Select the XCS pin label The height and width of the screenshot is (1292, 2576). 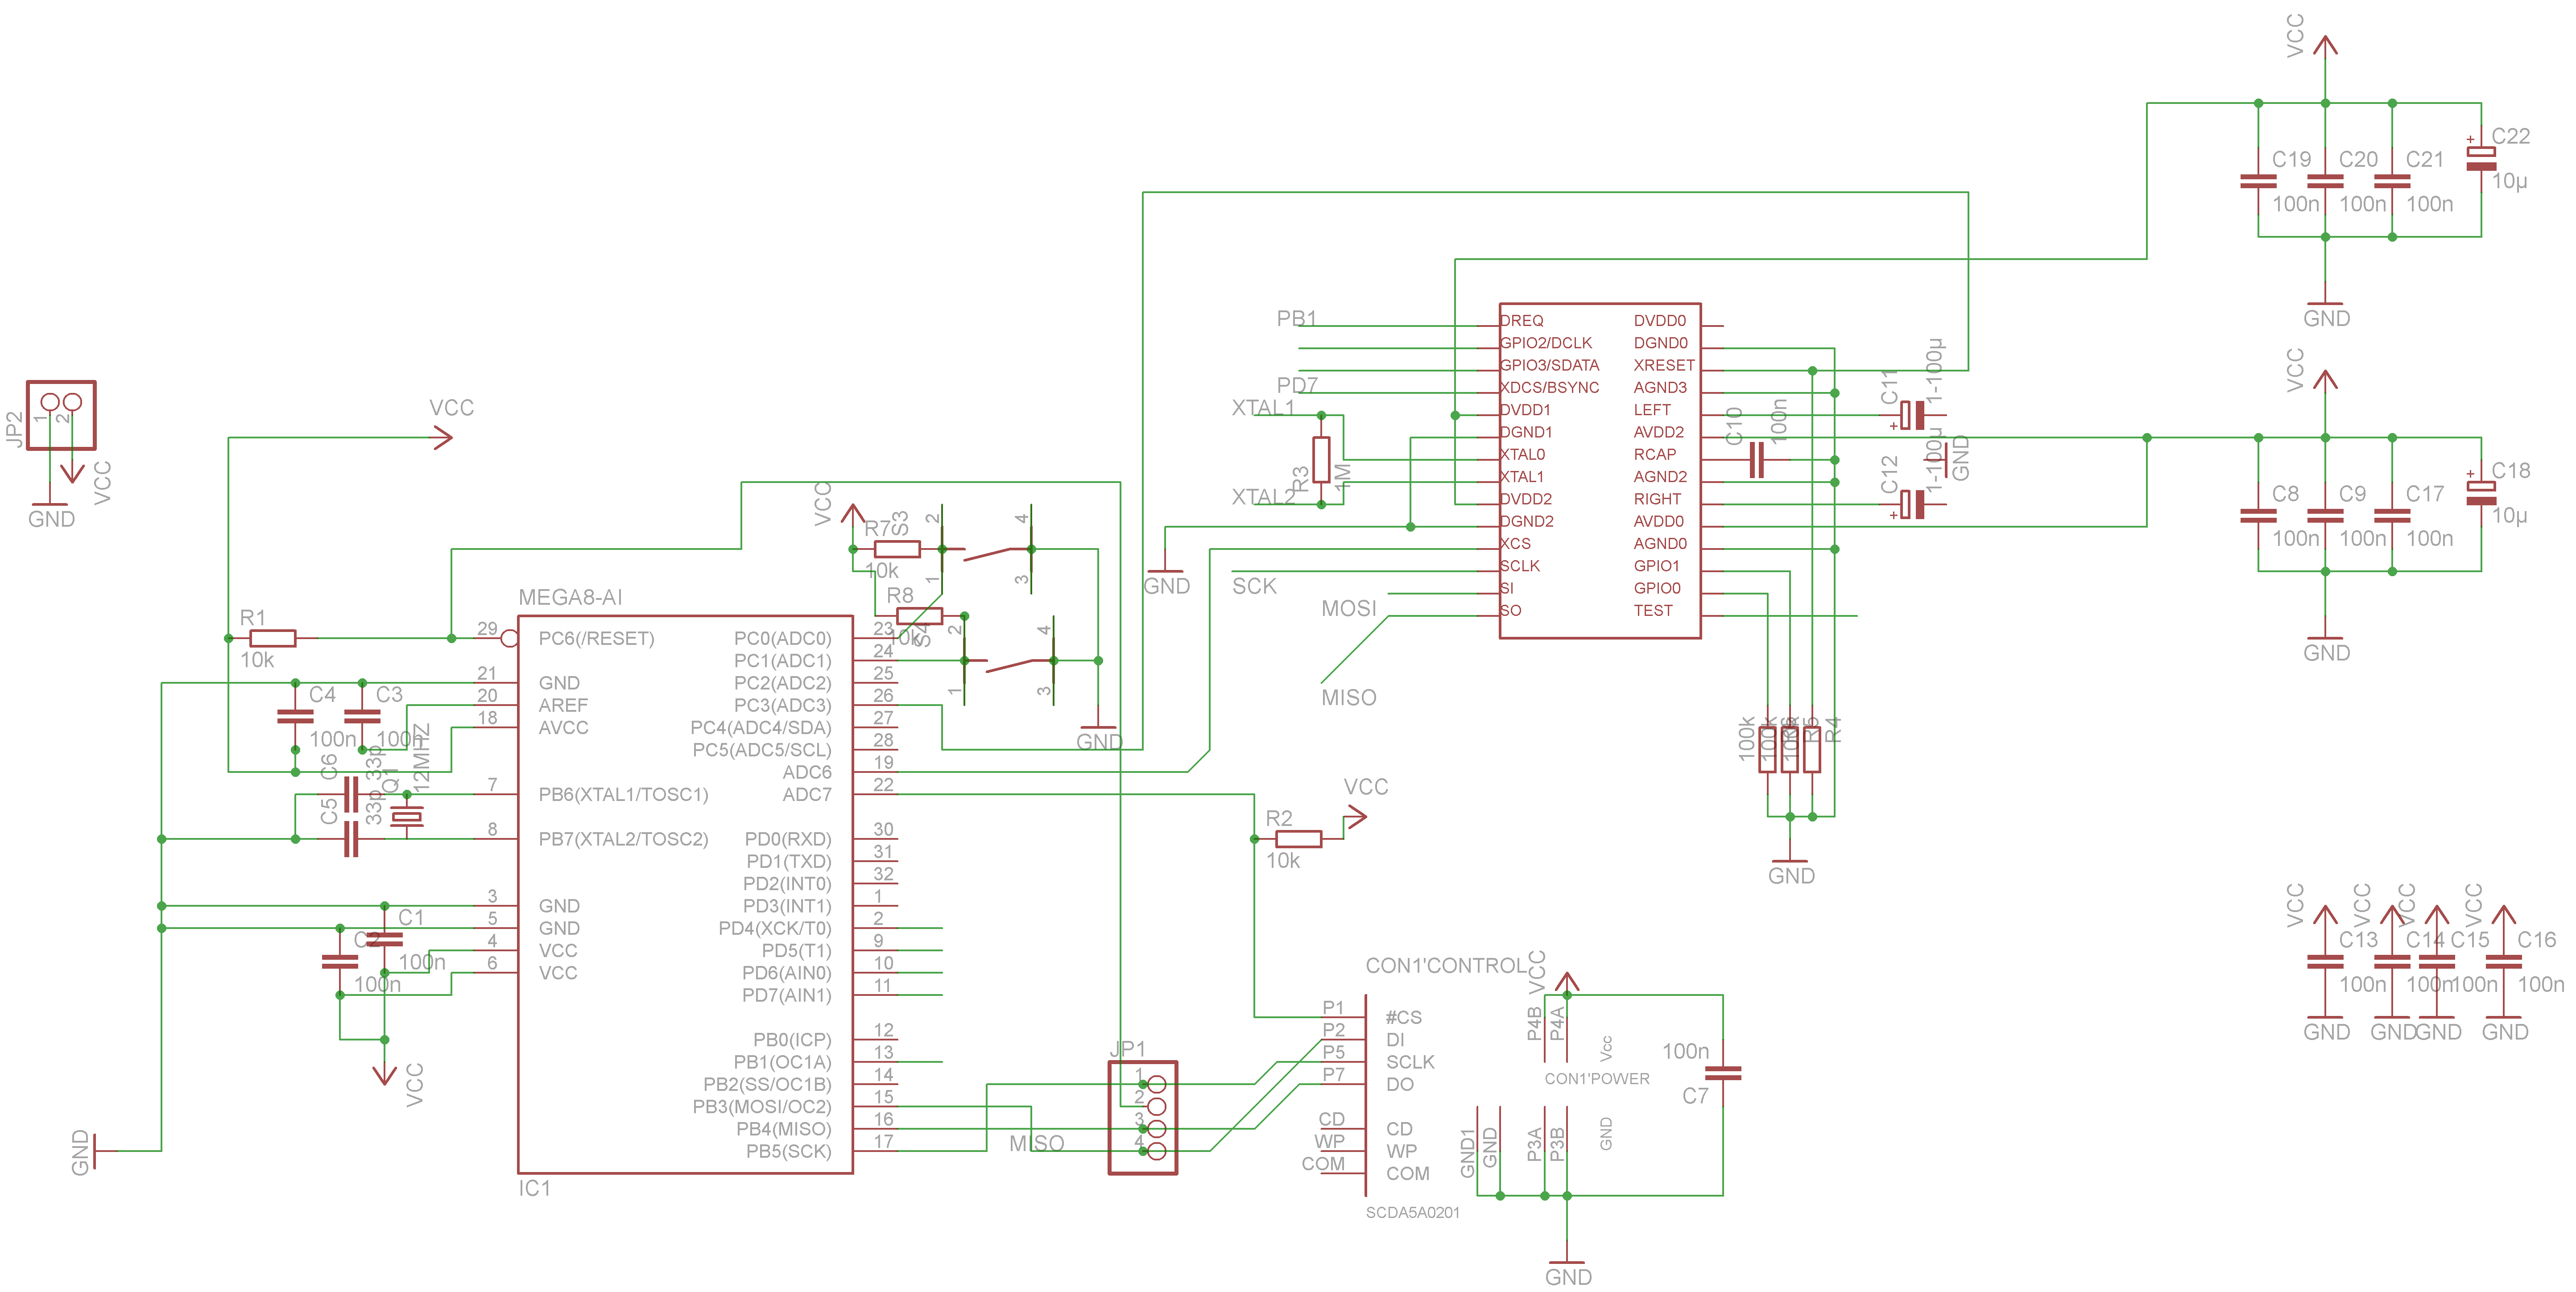[1515, 543]
